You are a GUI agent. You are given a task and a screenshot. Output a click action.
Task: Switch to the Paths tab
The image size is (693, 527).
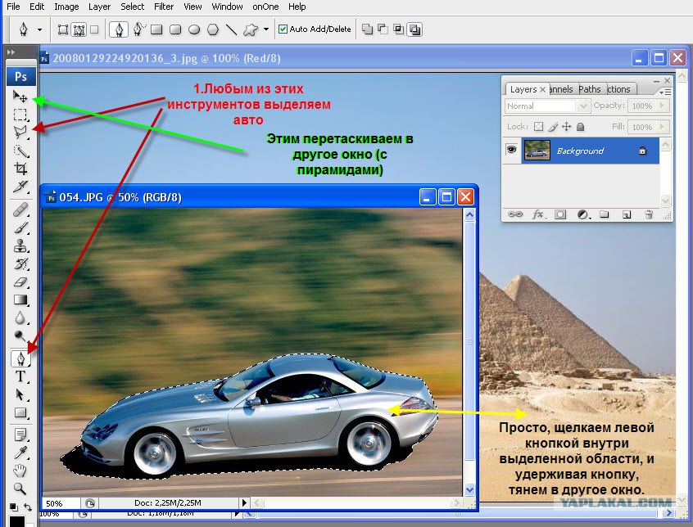coord(590,89)
